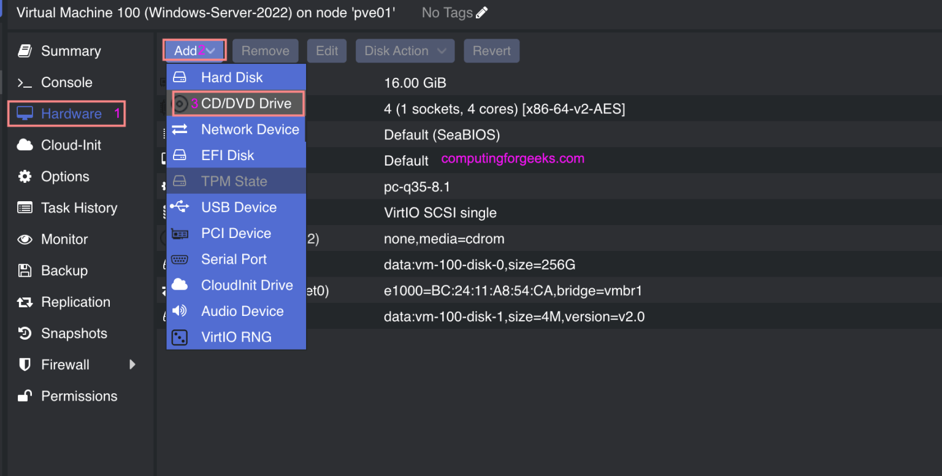Open the Disk Action dropdown
This screenshot has height=476, width=942.
pyautogui.click(x=405, y=50)
